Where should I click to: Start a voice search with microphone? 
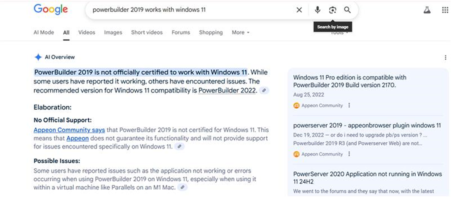point(318,10)
